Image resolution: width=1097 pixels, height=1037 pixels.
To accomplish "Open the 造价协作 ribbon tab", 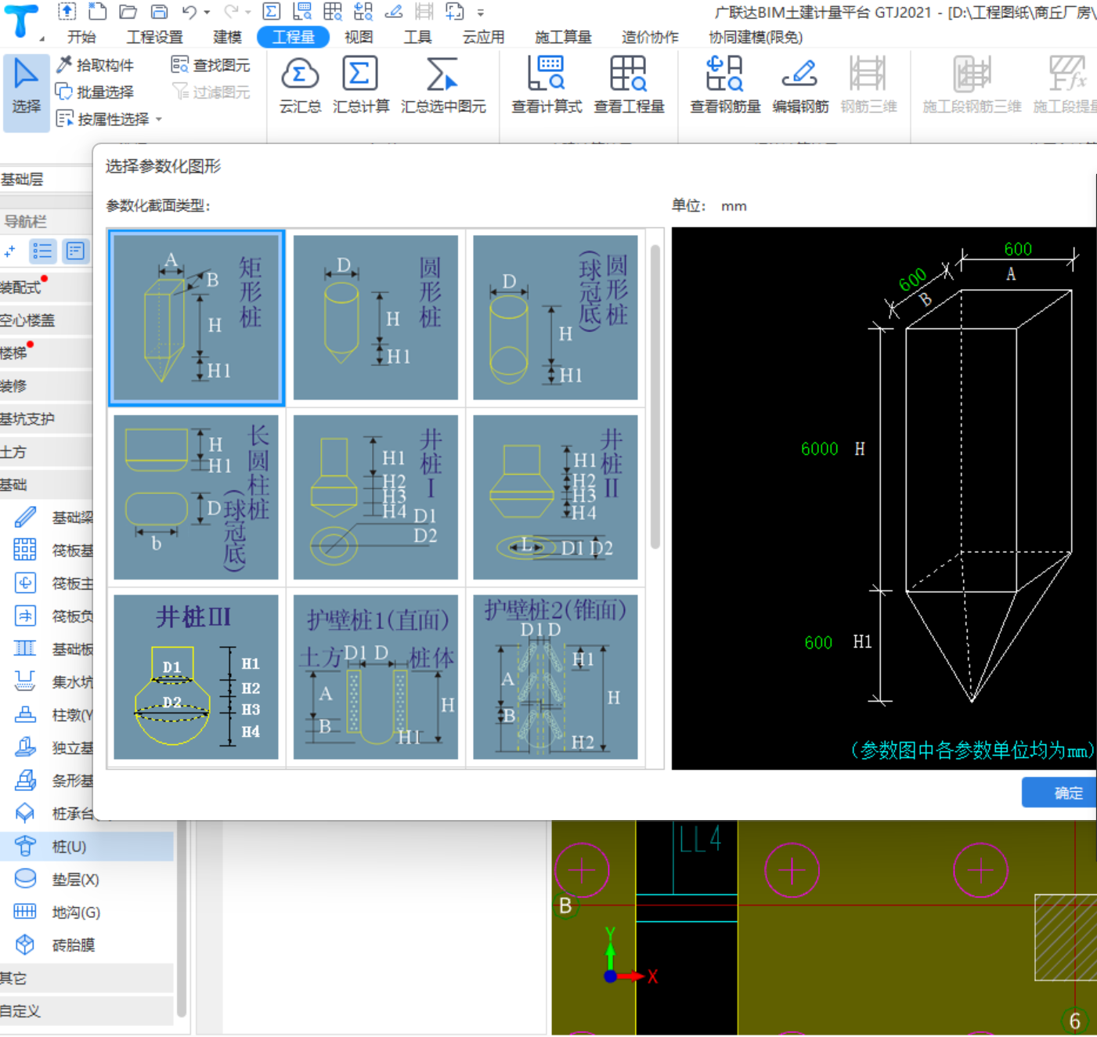I will (650, 37).
